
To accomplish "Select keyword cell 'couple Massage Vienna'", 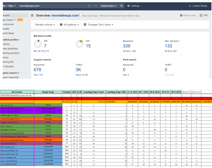I will [17, 119].
